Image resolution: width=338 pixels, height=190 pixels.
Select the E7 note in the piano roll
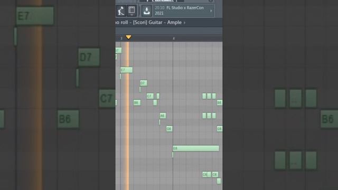[127, 70]
